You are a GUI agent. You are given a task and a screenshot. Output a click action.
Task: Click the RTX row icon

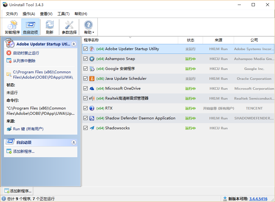pos(92,108)
